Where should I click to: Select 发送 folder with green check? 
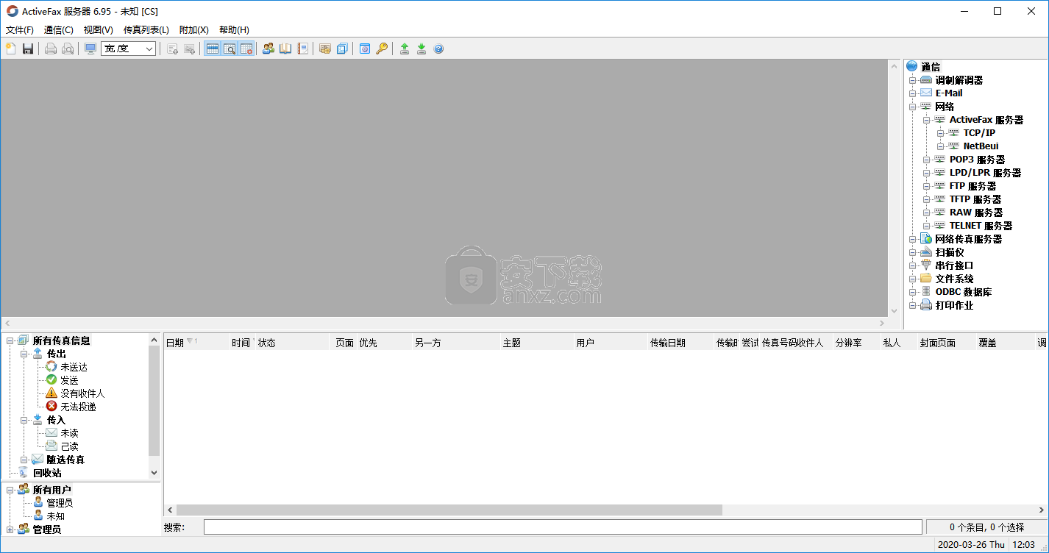point(69,380)
